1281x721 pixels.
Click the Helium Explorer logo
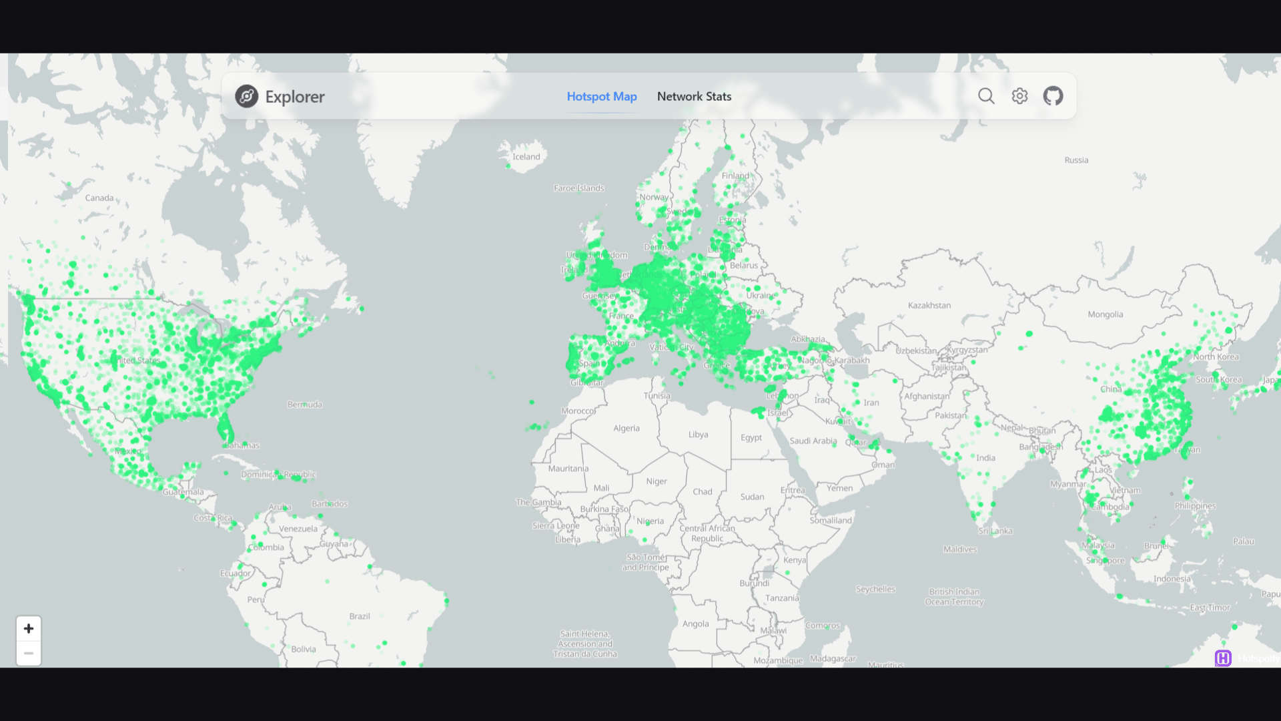coord(246,96)
